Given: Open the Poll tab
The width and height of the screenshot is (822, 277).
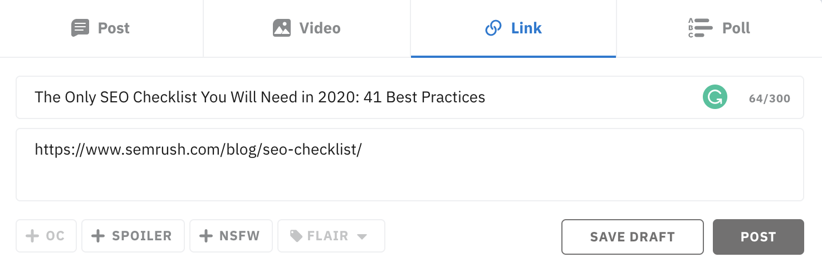Looking at the screenshot, I should (x=719, y=28).
